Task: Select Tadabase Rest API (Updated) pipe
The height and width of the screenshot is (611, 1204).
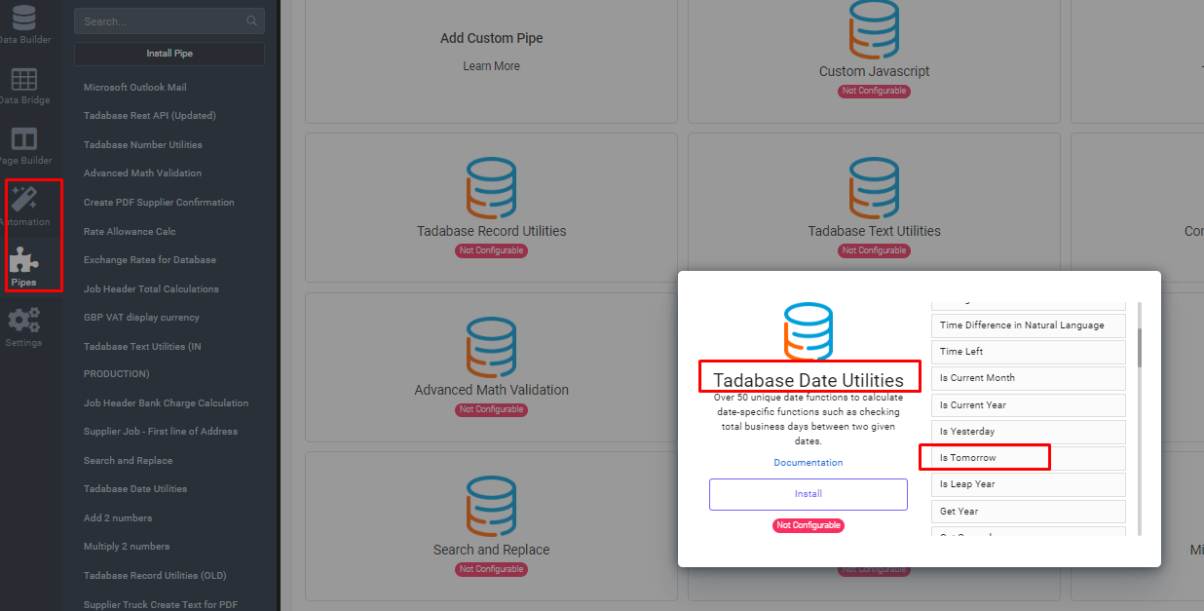Action: tap(150, 116)
